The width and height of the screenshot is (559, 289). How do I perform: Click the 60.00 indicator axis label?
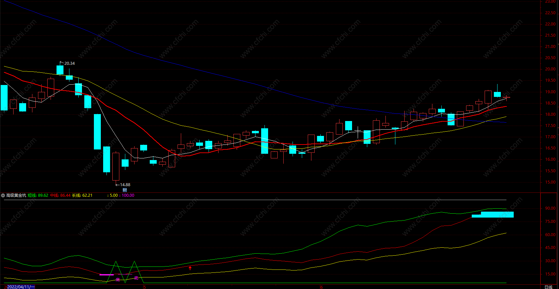[550, 235]
